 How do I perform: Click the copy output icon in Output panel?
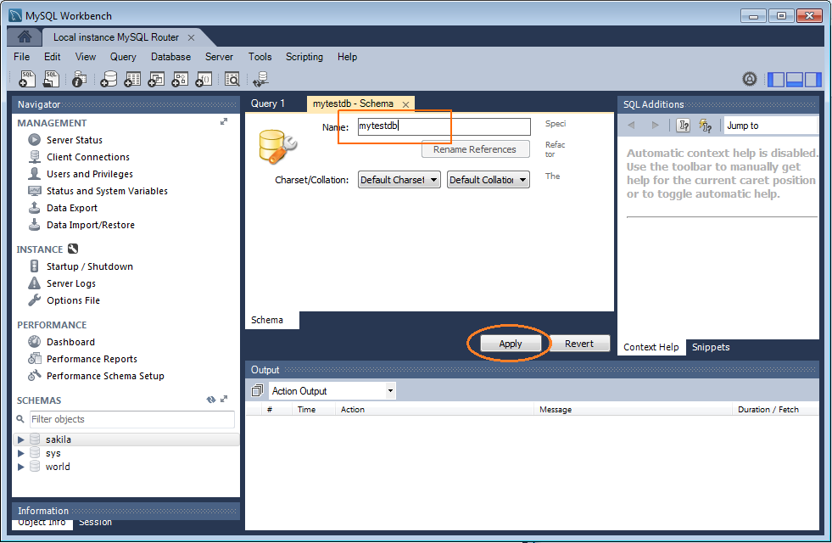[257, 390]
